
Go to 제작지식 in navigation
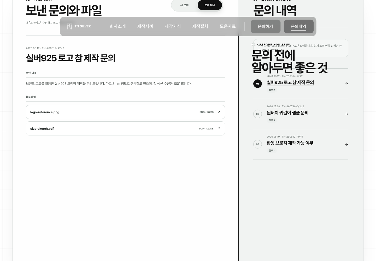pyautogui.click(x=173, y=26)
